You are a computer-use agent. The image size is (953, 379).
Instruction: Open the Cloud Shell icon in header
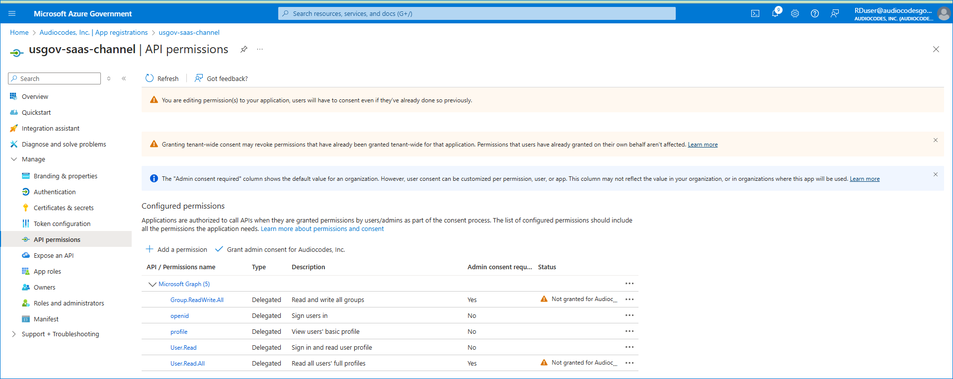coord(755,13)
